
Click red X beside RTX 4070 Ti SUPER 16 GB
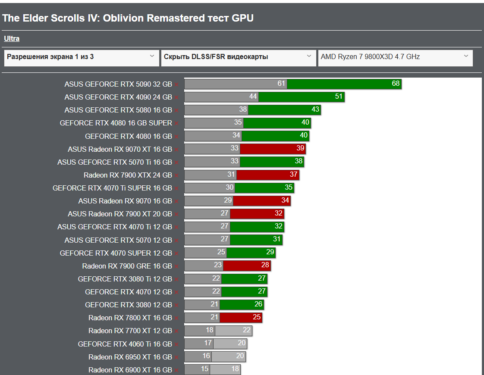pyautogui.click(x=176, y=188)
